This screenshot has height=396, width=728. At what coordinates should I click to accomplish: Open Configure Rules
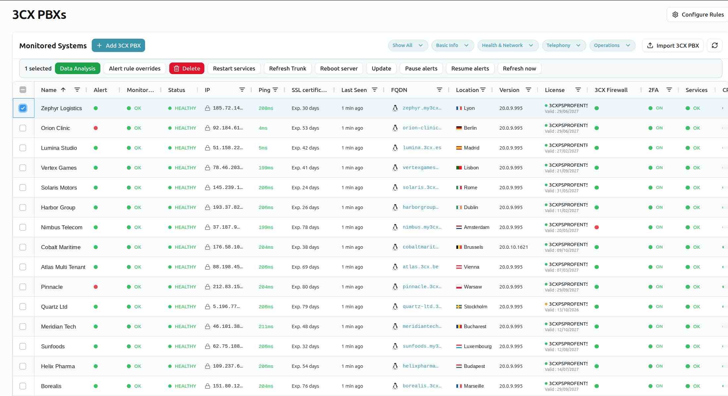pyautogui.click(x=698, y=15)
